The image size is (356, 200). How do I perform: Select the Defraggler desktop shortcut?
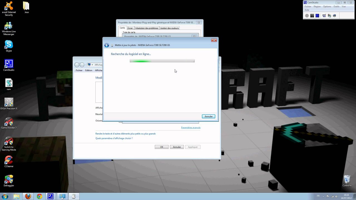(x=9, y=181)
